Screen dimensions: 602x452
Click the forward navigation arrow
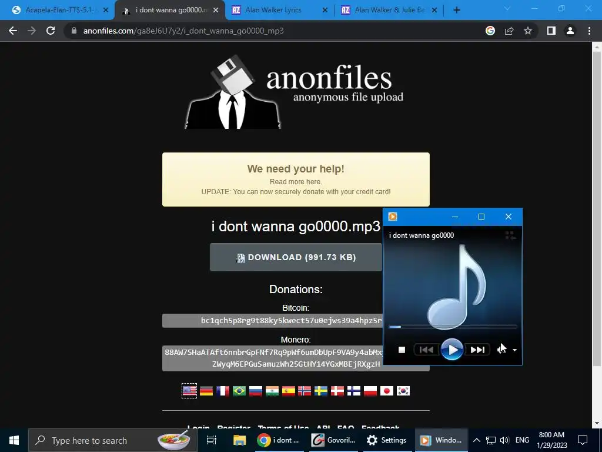click(x=32, y=31)
